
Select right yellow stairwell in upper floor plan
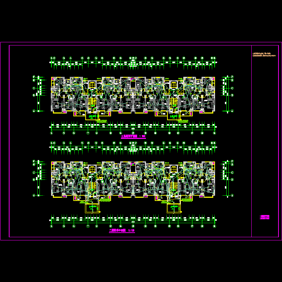(173, 103)
